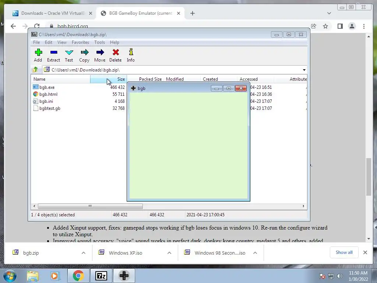Open the Tools menu in 7-Zip
Screen dimensions: 377x283
(x=99, y=42)
